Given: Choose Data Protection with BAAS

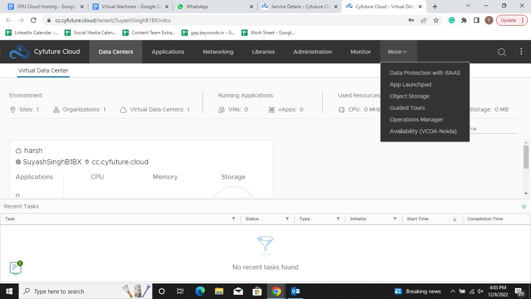Looking at the screenshot, I should tap(424, 73).
